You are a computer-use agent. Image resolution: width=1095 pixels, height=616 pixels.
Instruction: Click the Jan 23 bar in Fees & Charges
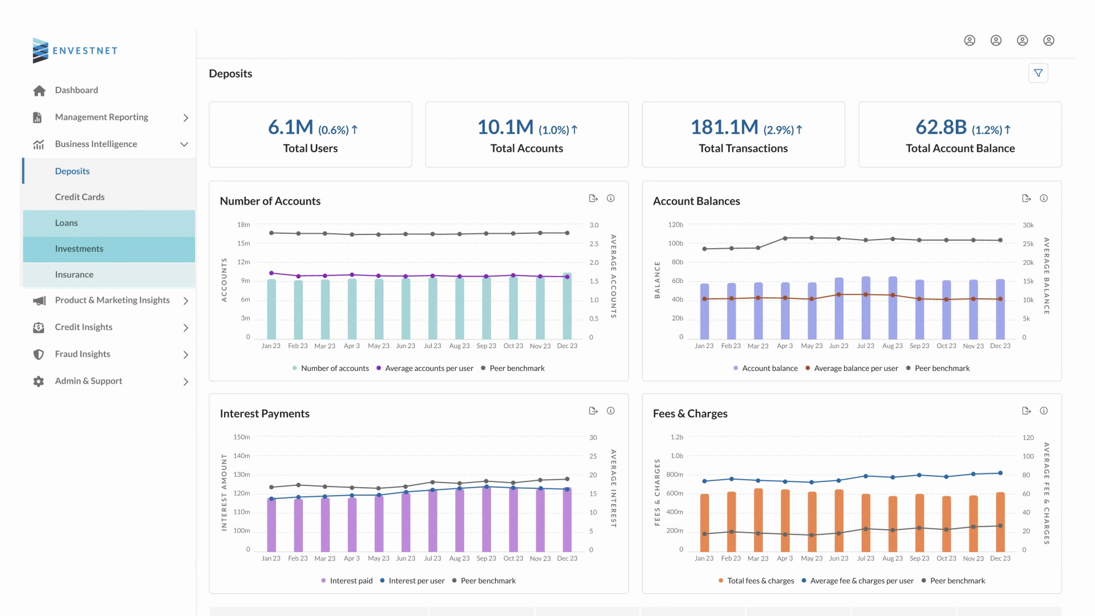pyautogui.click(x=704, y=522)
